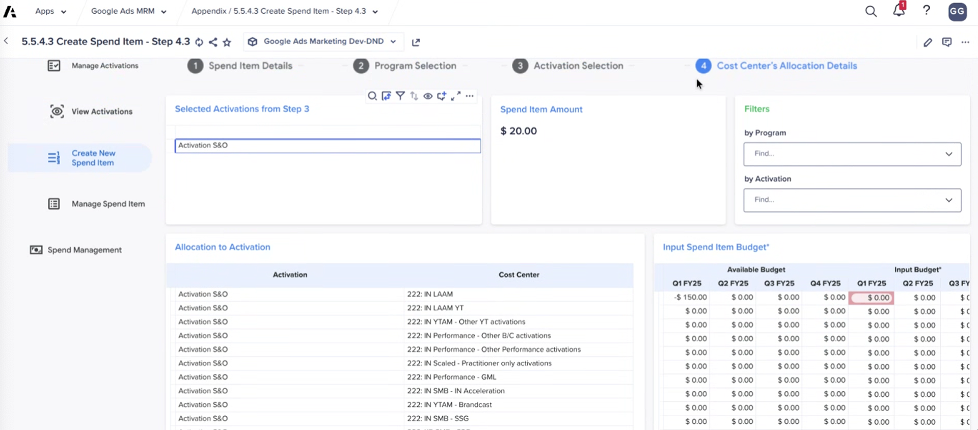Open the Anaplan logo home

10,11
